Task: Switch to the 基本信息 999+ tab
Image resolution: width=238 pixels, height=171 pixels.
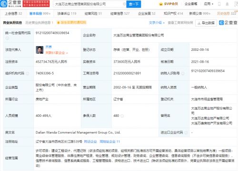Action: coord(40,14)
